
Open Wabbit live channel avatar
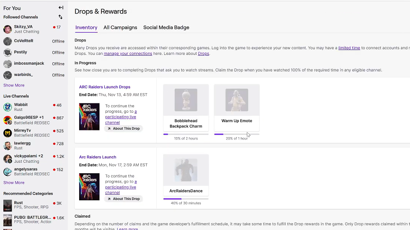8,107
